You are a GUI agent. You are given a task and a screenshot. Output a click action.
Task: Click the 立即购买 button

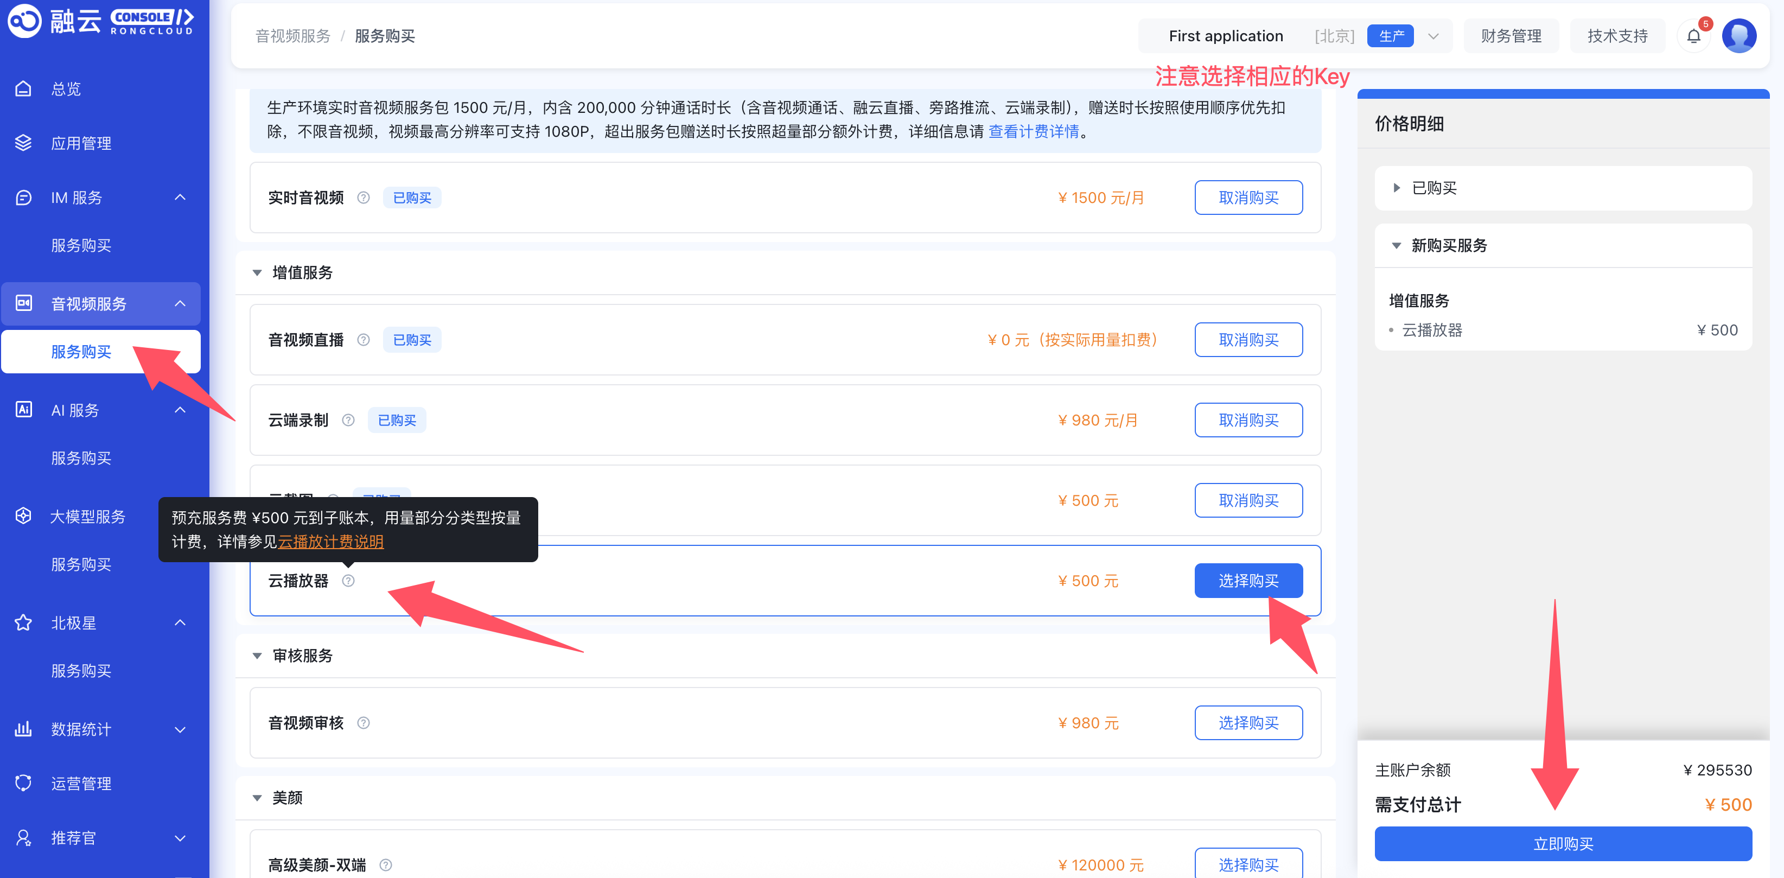[1563, 844]
